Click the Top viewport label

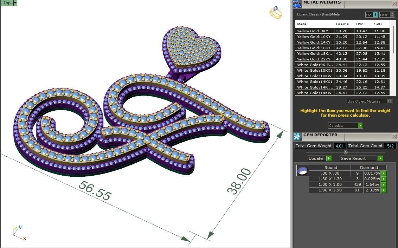(x=7, y=3)
